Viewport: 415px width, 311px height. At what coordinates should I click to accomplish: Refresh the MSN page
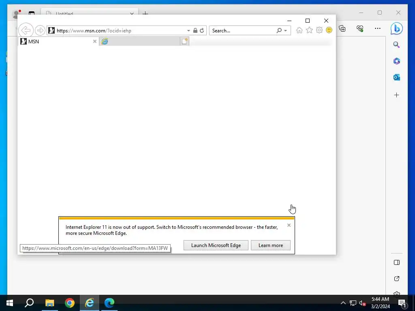[202, 30]
